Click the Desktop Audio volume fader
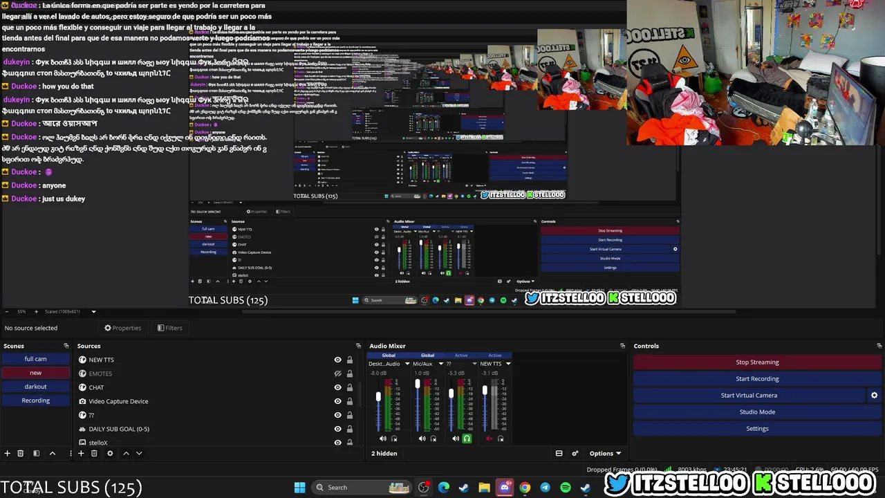Image resolution: width=885 pixels, height=498 pixels. click(378, 396)
